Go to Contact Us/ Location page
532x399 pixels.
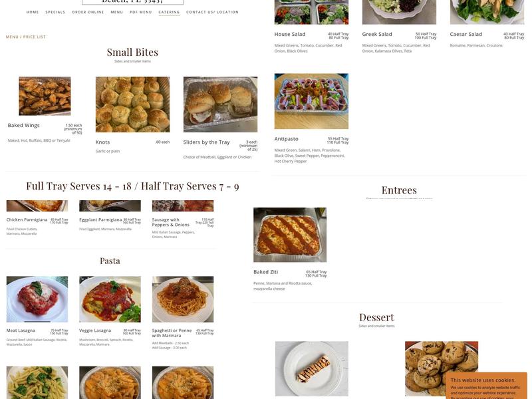(x=212, y=12)
